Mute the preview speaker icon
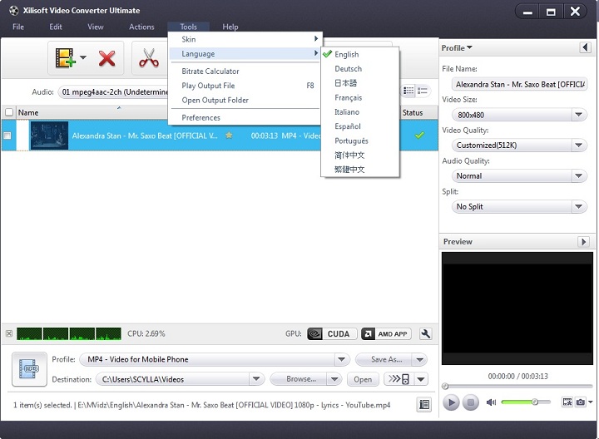This screenshot has width=599, height=439. [x=491, y=402]
